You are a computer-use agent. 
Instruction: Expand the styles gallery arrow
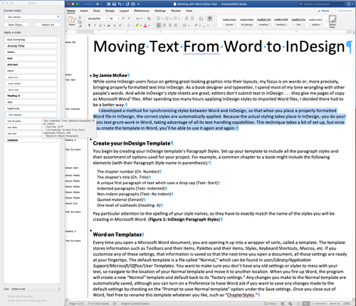point(326,21)
